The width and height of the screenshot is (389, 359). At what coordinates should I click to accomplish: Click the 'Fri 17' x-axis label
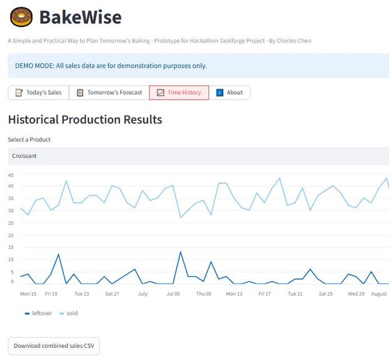click(265, 294)
